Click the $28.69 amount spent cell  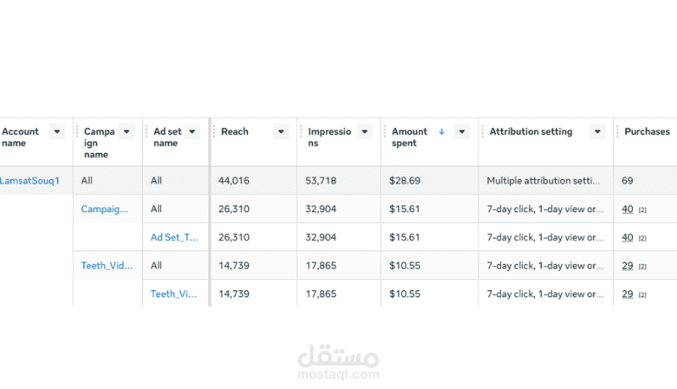pyautogui.click(x=405, y=180)
